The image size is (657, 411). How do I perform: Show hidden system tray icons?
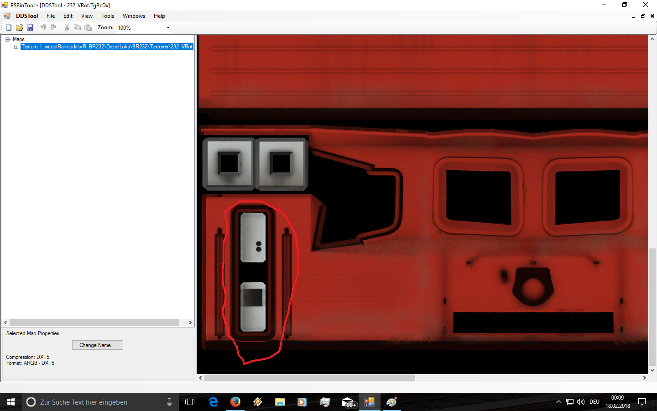(x=558, y=402)
